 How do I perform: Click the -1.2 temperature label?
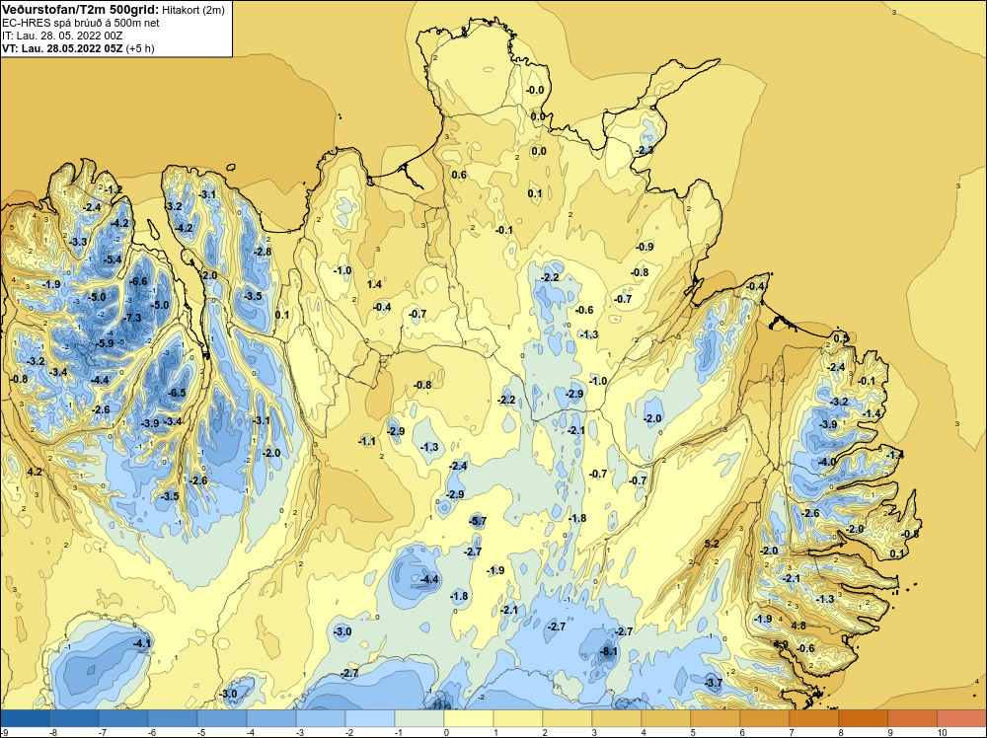click(114, 189)
